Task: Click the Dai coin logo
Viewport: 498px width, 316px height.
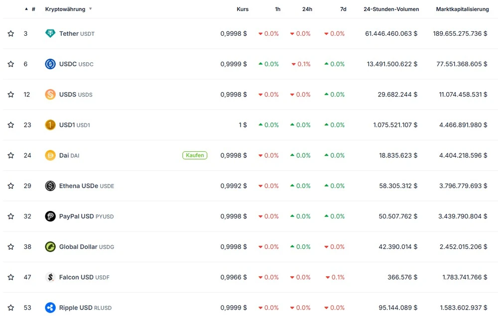Action: (50, 155)
